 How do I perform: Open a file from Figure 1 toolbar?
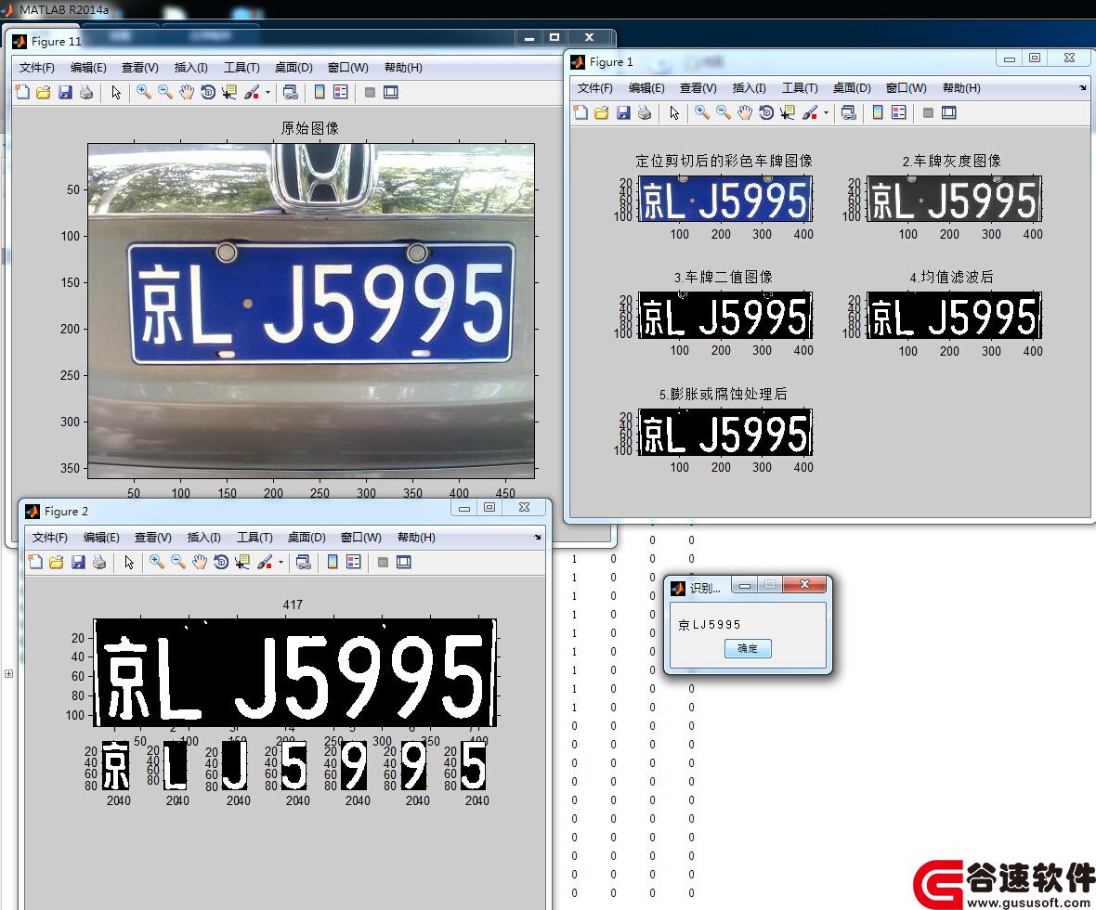coord(602,112)
